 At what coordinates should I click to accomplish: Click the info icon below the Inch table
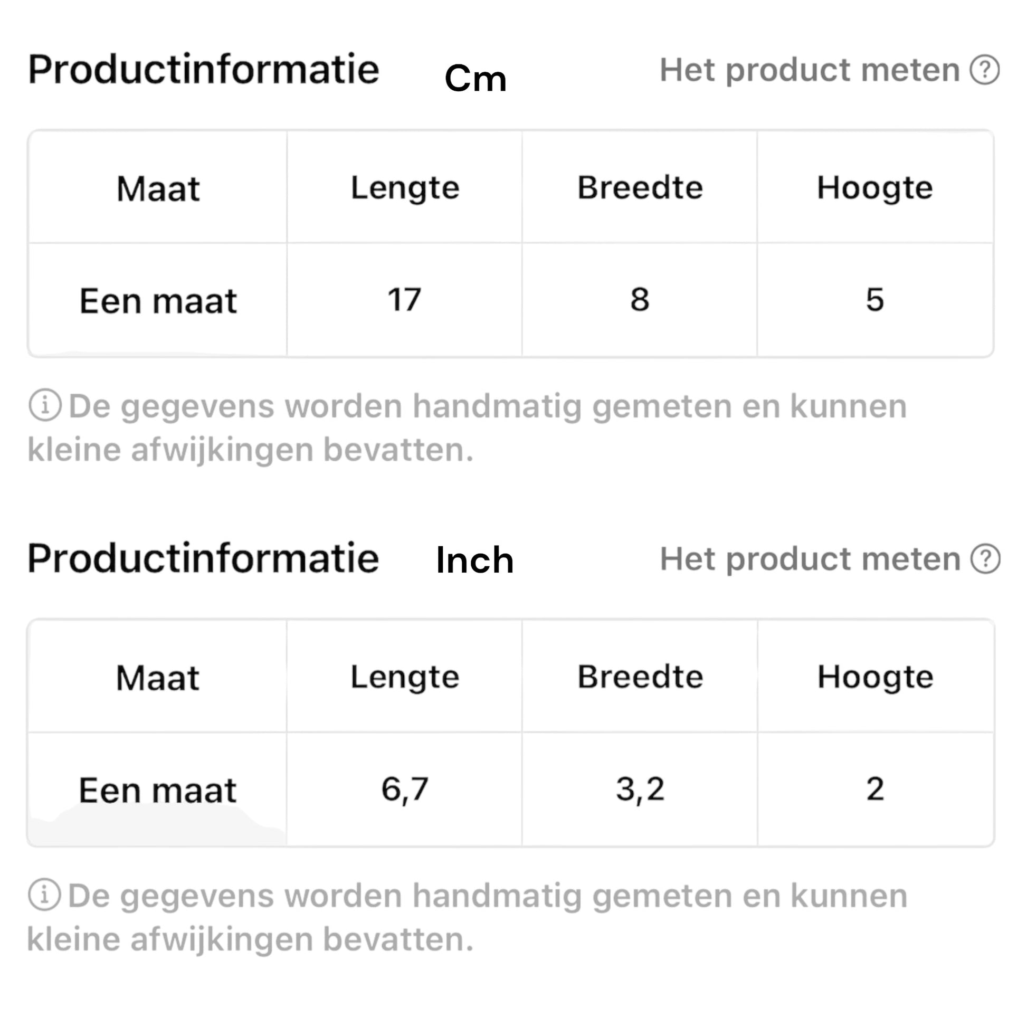click(45, 895)
